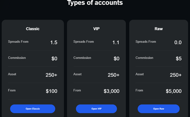The image size is (190, 117).
Task: Select the Raw Asset label
Action: (139, 74)
